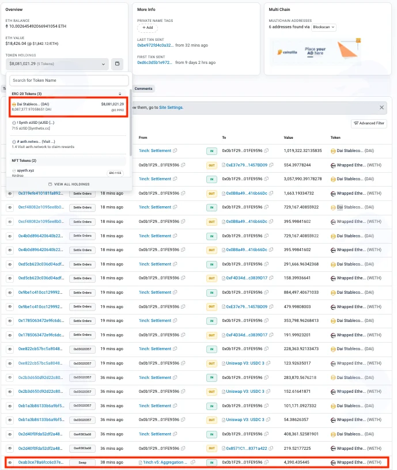Toggle eye icon for 0x4b0d8964 OUT row
This screenshot has width=397, height=470.
click(10, 250)
